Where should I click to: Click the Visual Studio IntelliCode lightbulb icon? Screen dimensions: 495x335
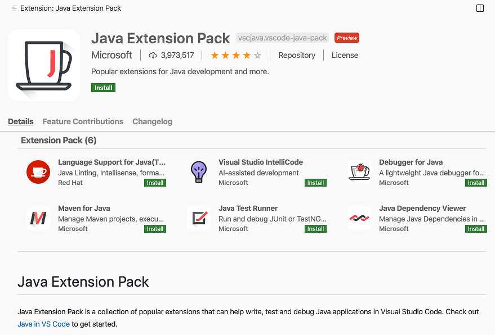coord(198,172)
